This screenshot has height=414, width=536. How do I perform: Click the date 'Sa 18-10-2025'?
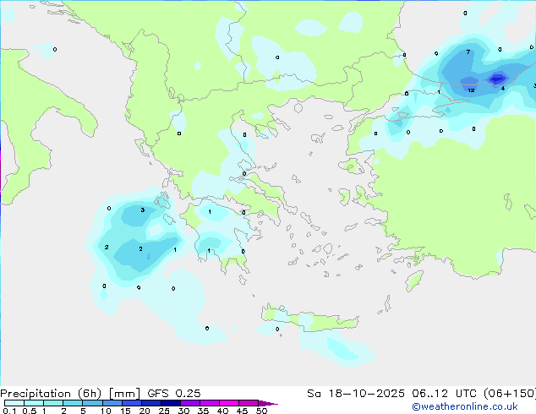click(356, 394)
